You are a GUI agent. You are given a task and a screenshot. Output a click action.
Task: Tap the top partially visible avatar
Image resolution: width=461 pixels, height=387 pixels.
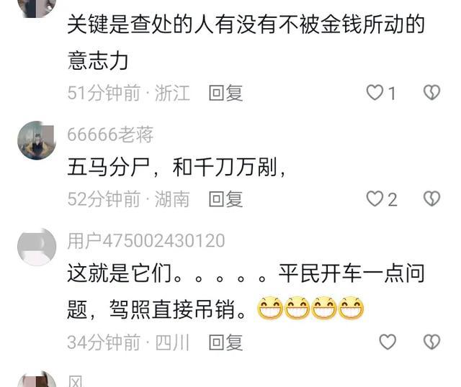point(37,8)
